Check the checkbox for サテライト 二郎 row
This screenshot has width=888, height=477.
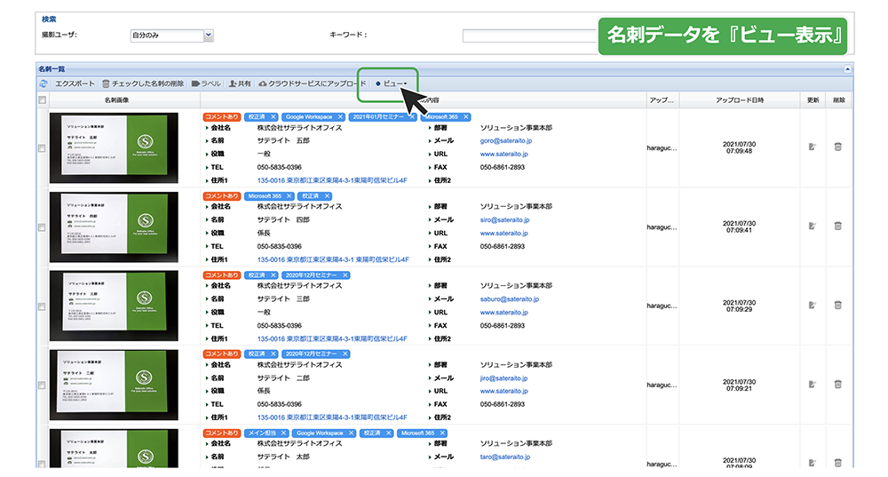[42, 386]
